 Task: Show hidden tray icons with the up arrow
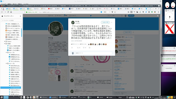[x=153, y=97]
